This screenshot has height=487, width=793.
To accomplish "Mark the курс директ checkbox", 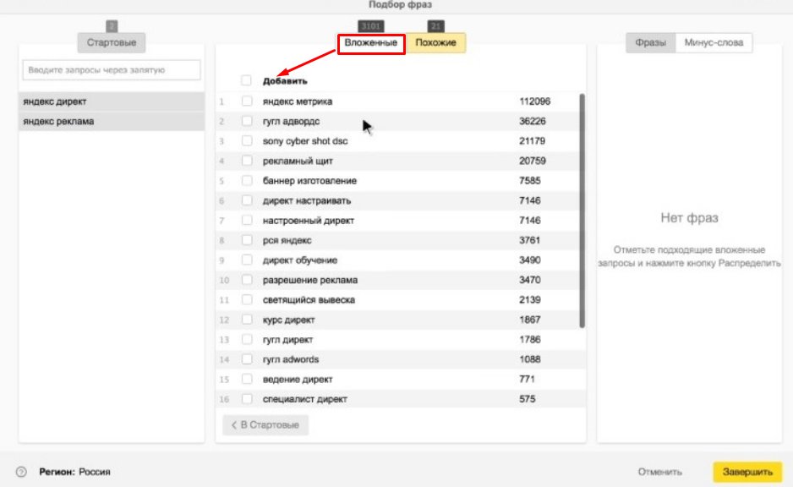I will [x=247, y=320].
